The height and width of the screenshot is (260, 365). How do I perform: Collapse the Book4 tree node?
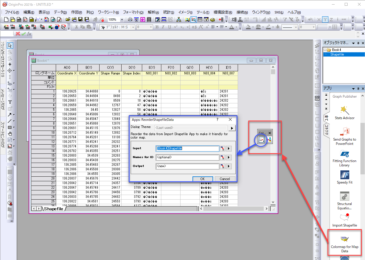click(x=325, y=50)
